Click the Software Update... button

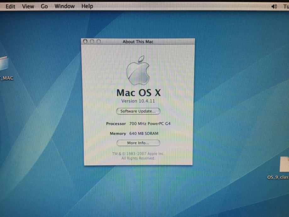point(138,111)
